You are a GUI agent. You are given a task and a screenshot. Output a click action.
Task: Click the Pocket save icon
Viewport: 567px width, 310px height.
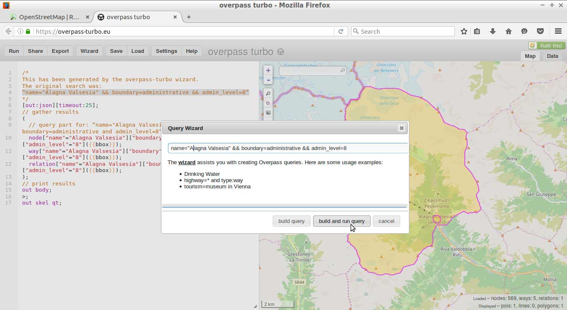point(540,31)
